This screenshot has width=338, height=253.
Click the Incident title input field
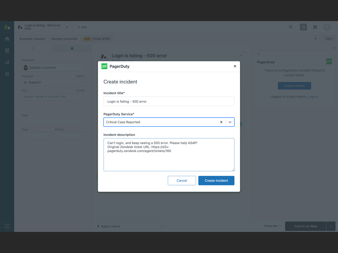169,101
